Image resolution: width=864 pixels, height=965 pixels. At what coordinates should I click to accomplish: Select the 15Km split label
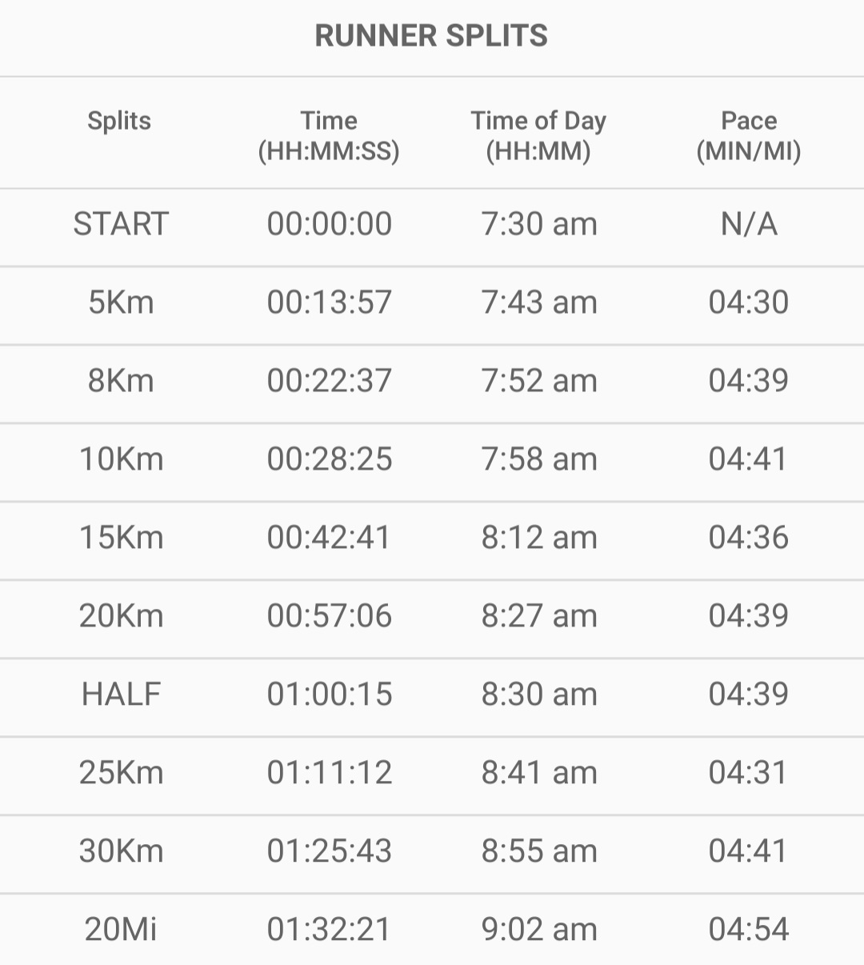point(121,538)
